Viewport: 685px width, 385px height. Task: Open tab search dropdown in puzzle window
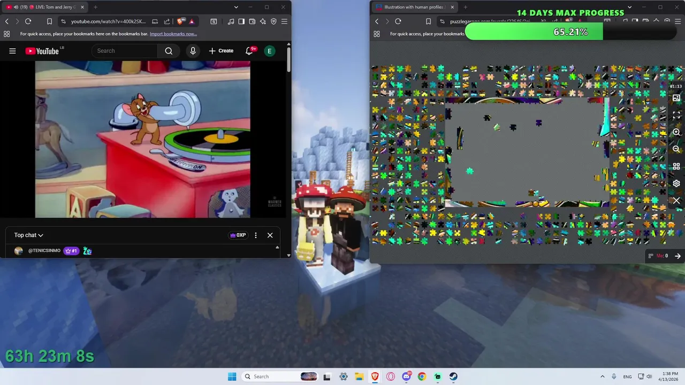[x=629, y=7]
